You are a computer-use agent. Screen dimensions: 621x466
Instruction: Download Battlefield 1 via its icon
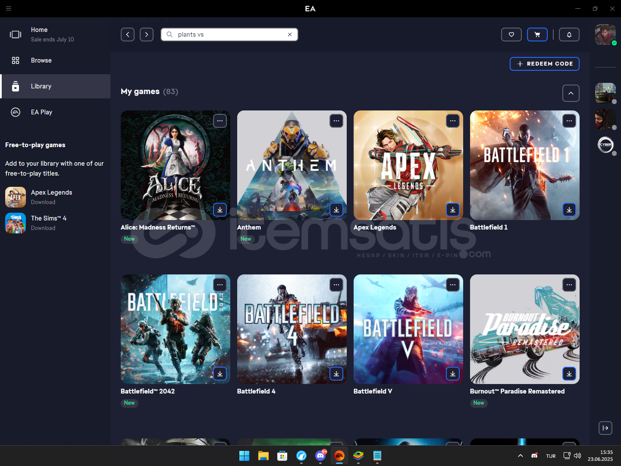[569, 210]
